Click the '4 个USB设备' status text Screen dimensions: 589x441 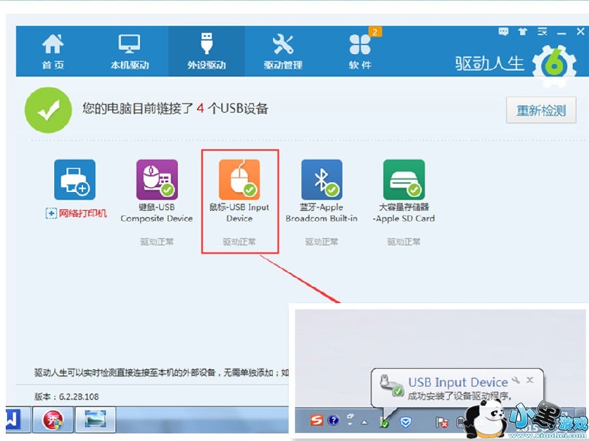click(x=232, y=108)
